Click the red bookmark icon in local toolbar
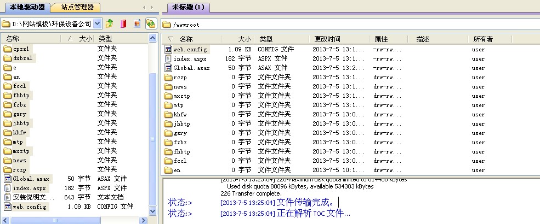The image size is (540, 224). (x=123, y=23)
